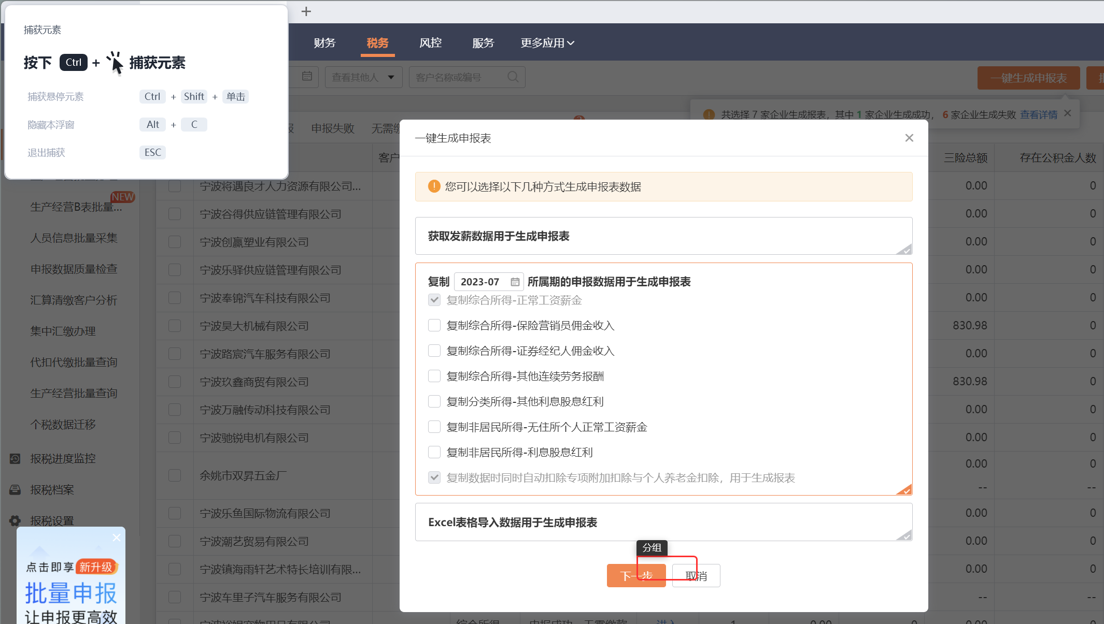Dismiss the generation result notification

pyautogui.click(x=1068, y=113)
